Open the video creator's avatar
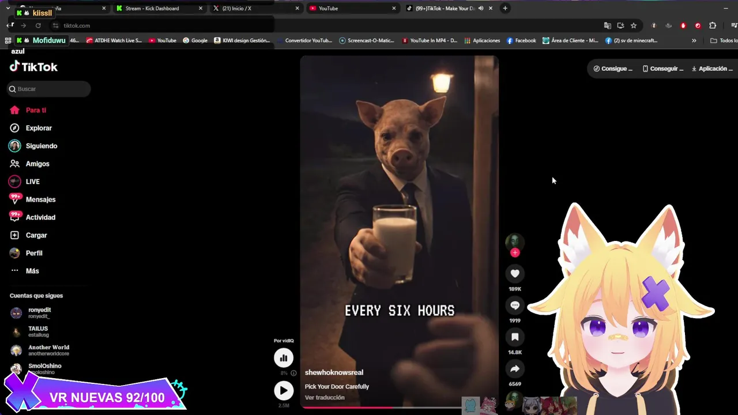 tap(514, 242)
